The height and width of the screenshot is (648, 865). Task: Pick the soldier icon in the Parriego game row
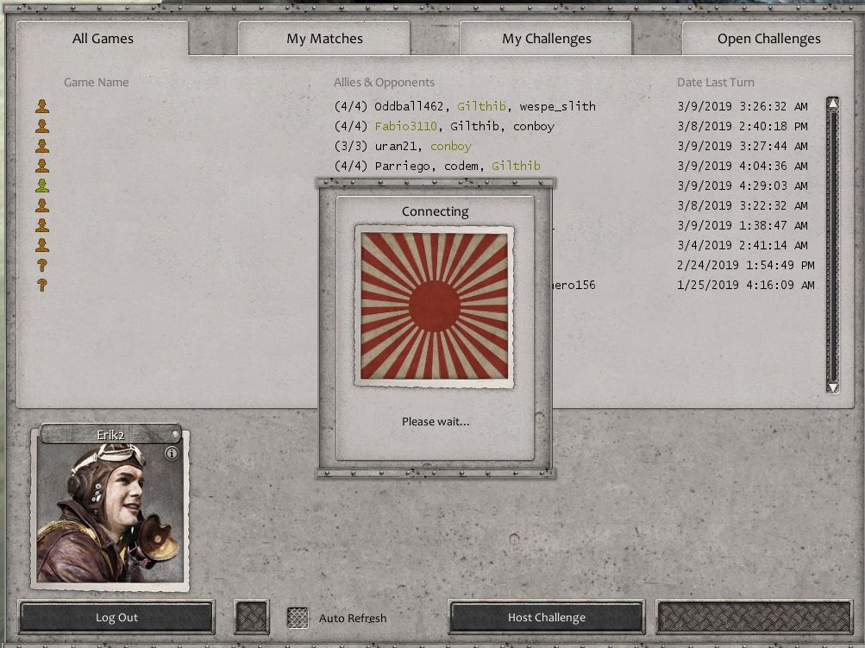(x=42, y=166)
